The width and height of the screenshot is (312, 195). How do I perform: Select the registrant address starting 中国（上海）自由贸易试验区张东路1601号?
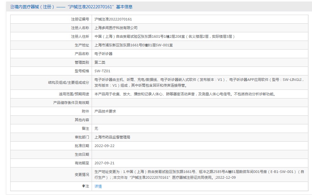coord(164,36)
